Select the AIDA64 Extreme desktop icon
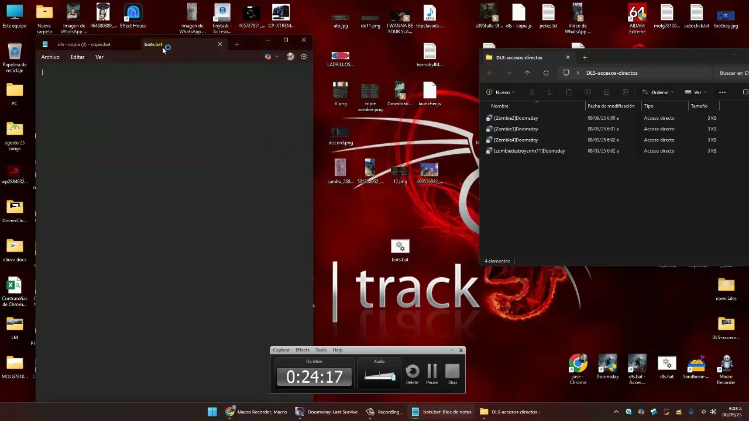The width and height of the screenshot is (749, 421). pos(637,19)
